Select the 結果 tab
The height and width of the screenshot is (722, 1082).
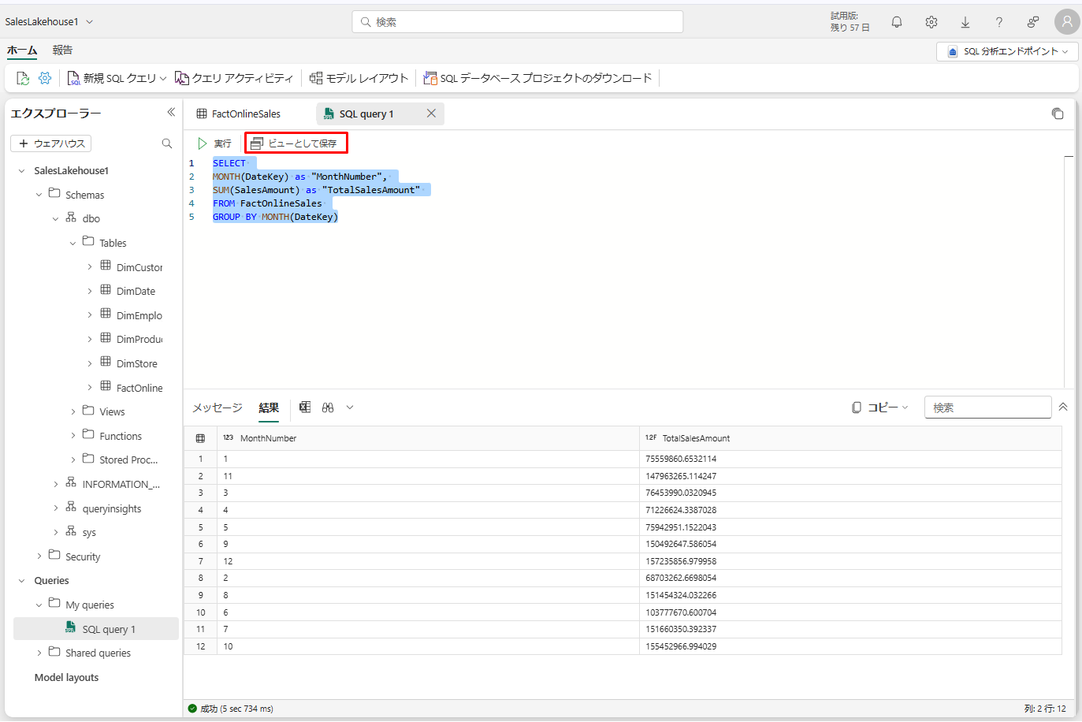pyautogui.click(x=269, y=408)
